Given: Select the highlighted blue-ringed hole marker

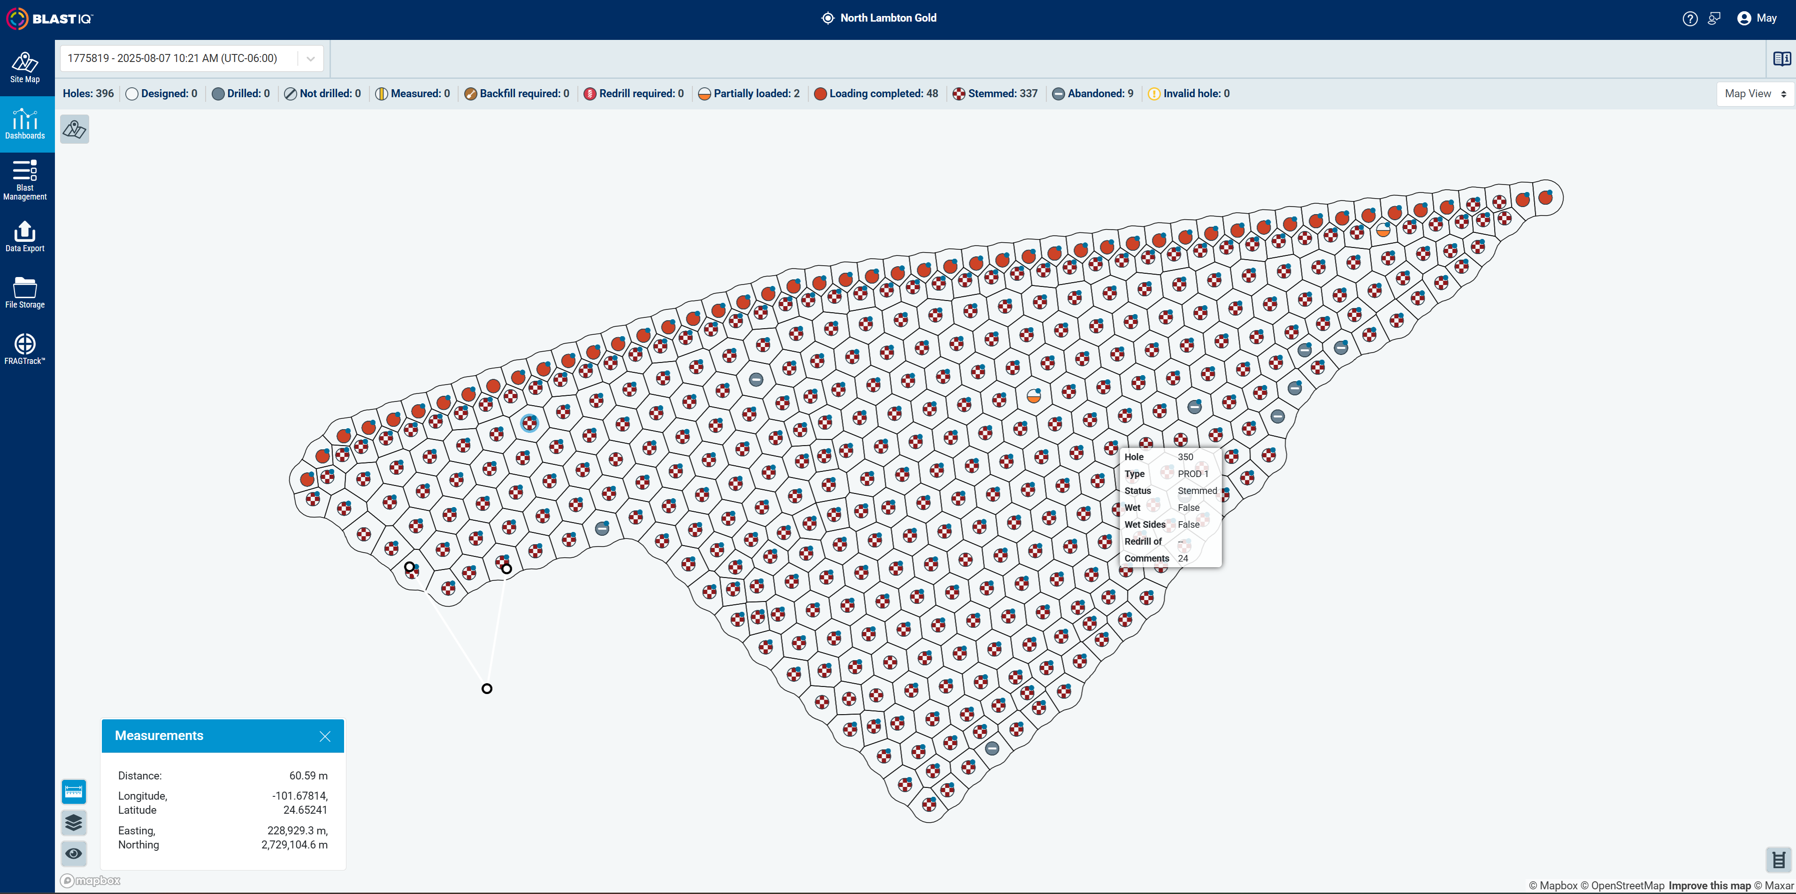Looking at the screenshot, I should (x=529, y=423).
